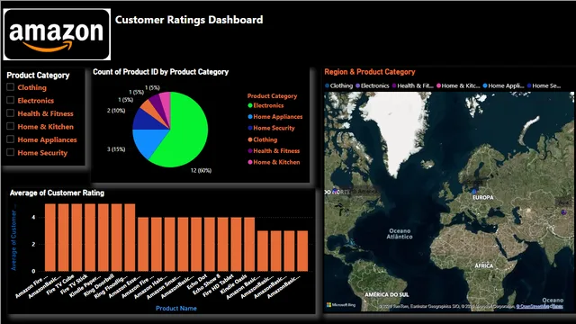Select the Amazon Halo... bar
Screen dimensions: 576x324
[x=170, y=244]
